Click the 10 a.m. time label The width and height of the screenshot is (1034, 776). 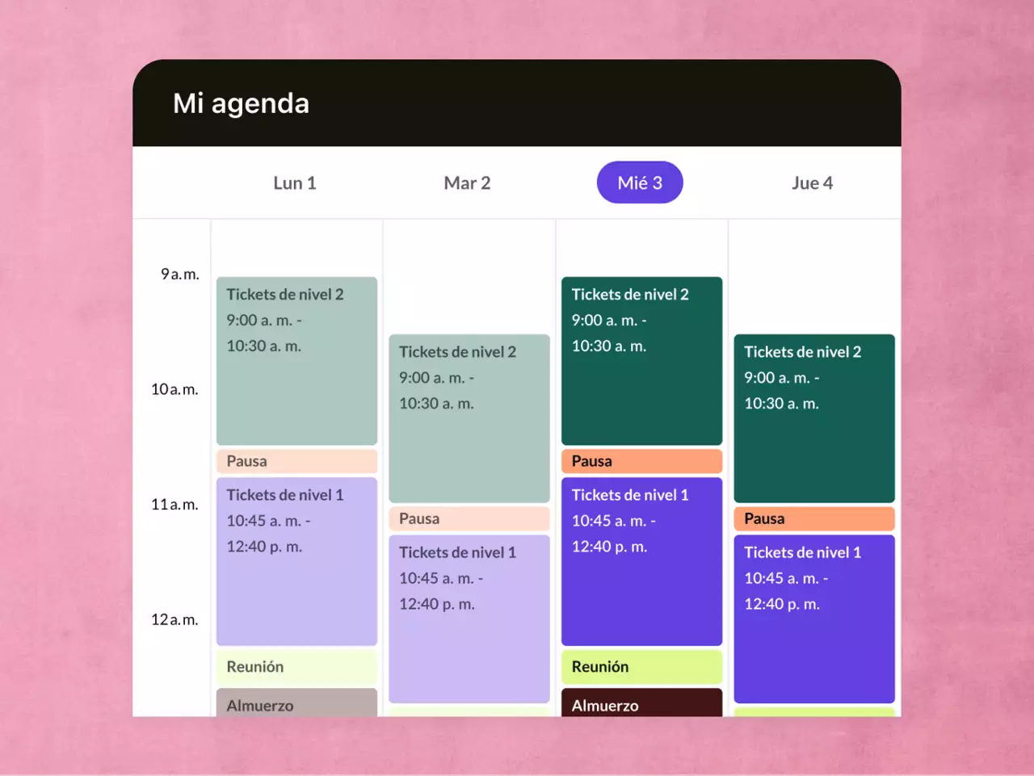point(174,389)
